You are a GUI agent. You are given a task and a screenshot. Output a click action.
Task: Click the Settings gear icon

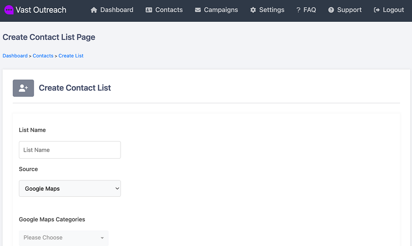(253, 10)
